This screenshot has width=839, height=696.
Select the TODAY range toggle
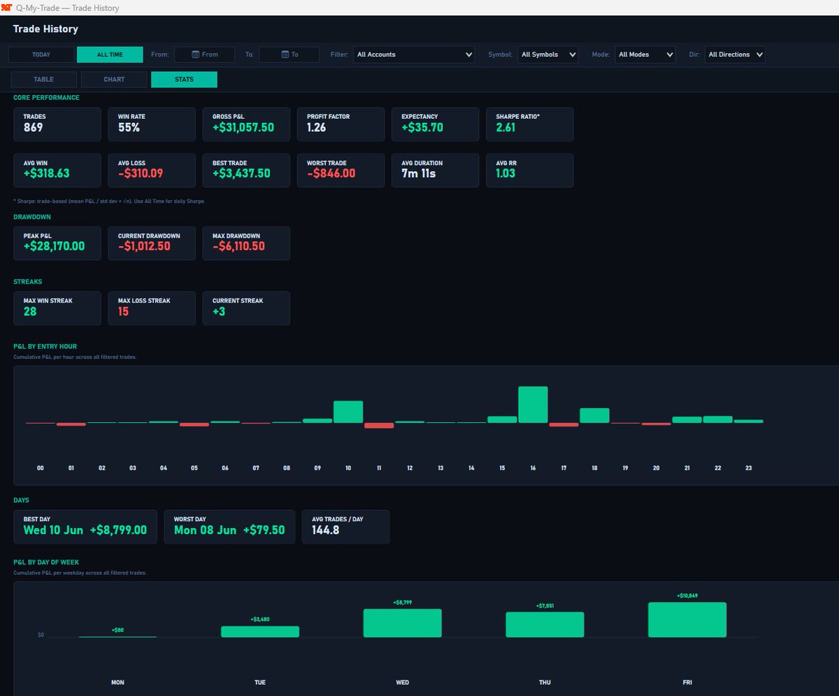(x=41, y=55)
